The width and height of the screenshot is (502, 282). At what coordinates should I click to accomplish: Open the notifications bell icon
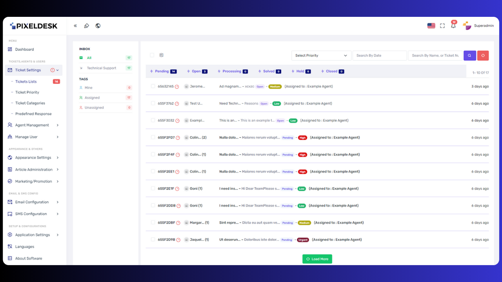coord(453,26)
